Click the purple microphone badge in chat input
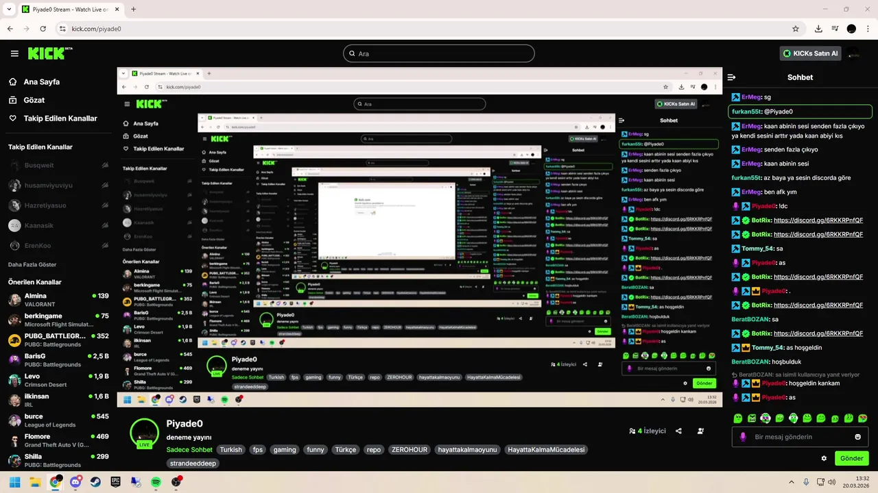This screenshot has width=878, height=493. (743, 437)
